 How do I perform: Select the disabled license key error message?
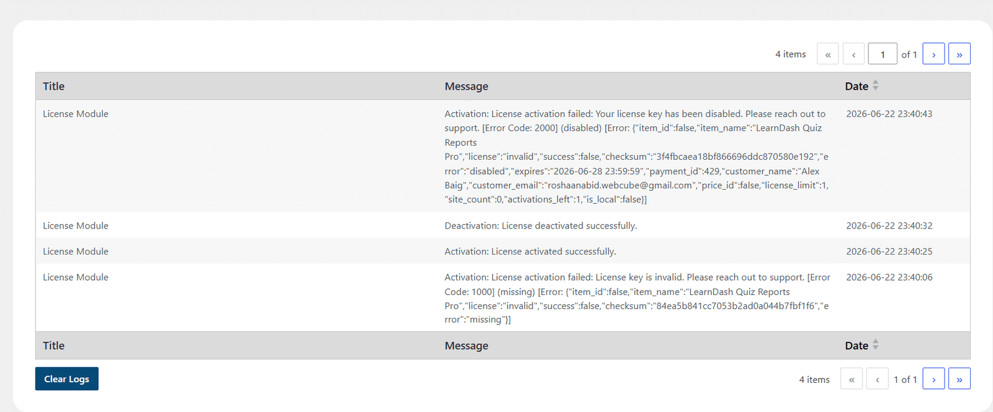point(637,157)
